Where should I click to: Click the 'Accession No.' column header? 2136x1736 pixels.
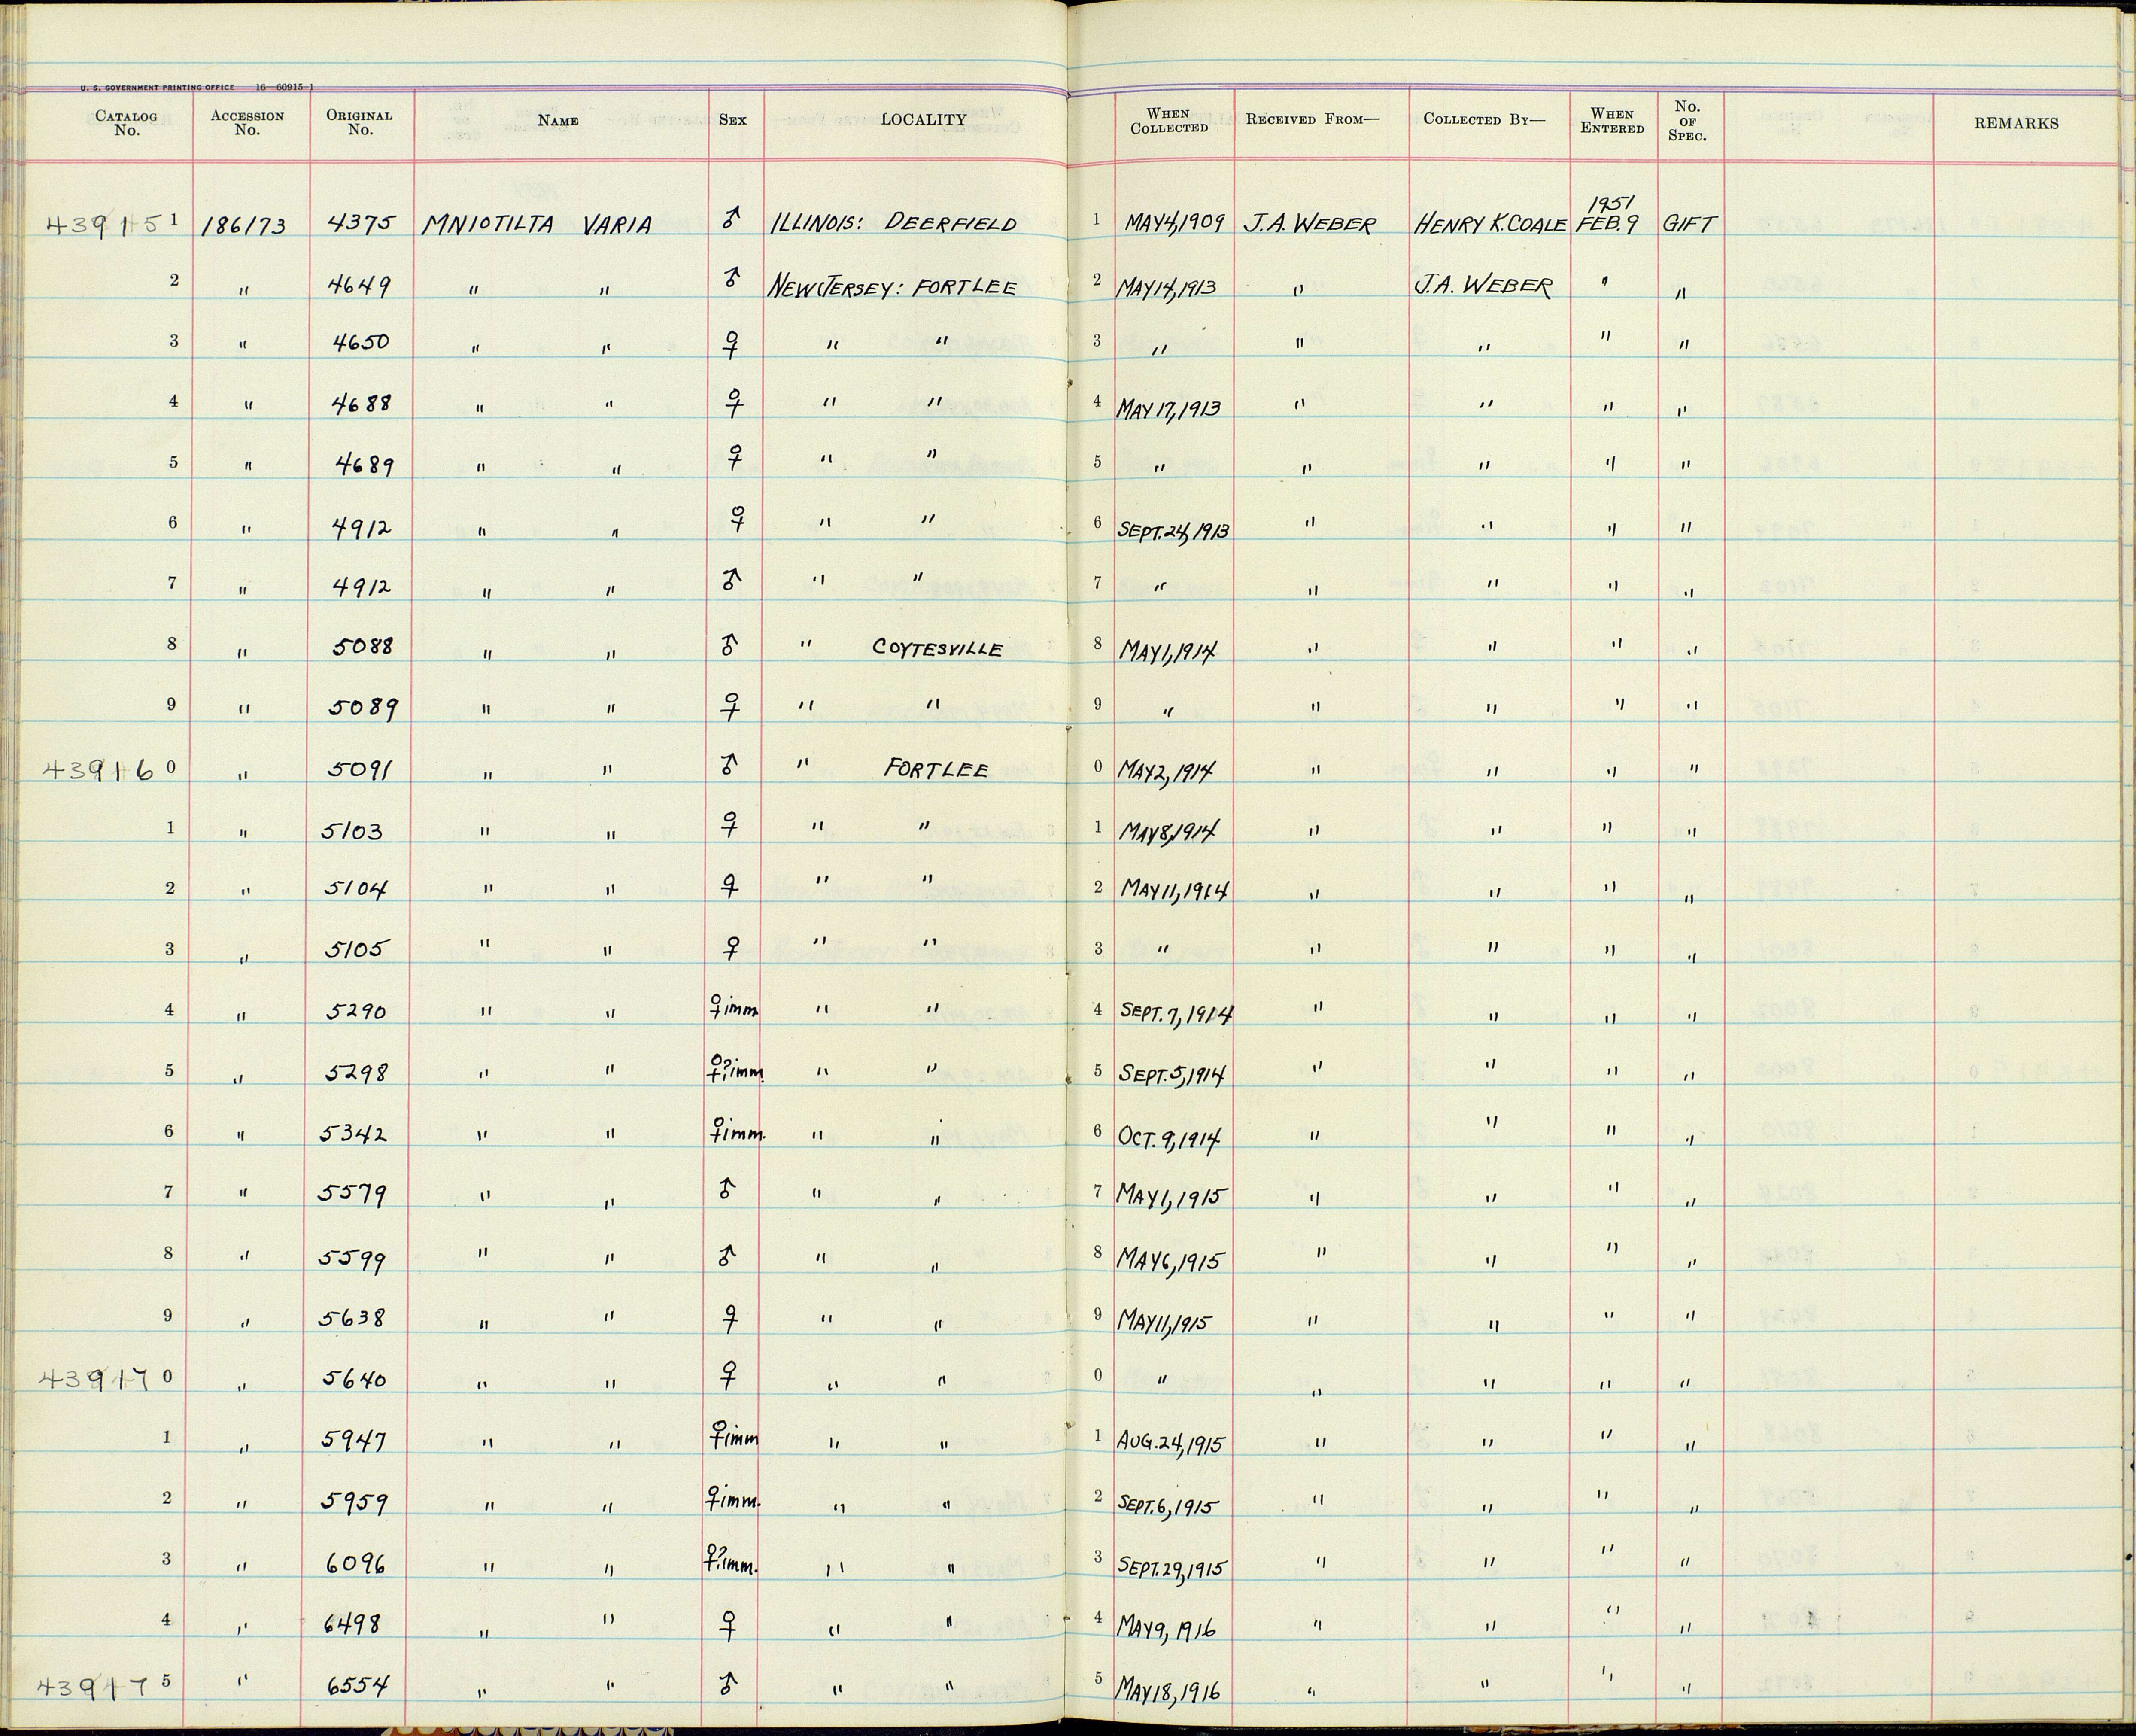pos(247,123)
